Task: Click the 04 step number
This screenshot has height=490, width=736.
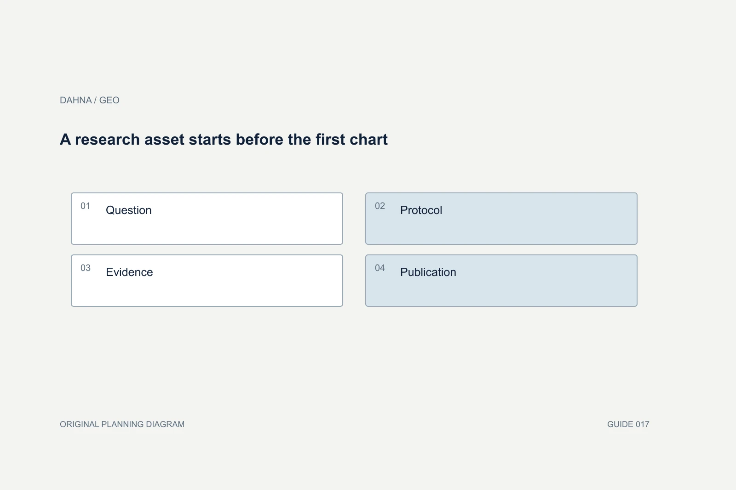Action: coord(380,268)
